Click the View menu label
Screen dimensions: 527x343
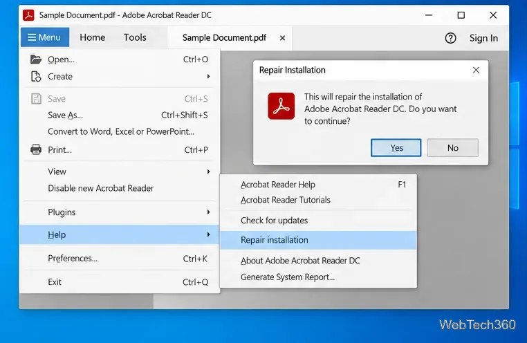pos(57,171)
